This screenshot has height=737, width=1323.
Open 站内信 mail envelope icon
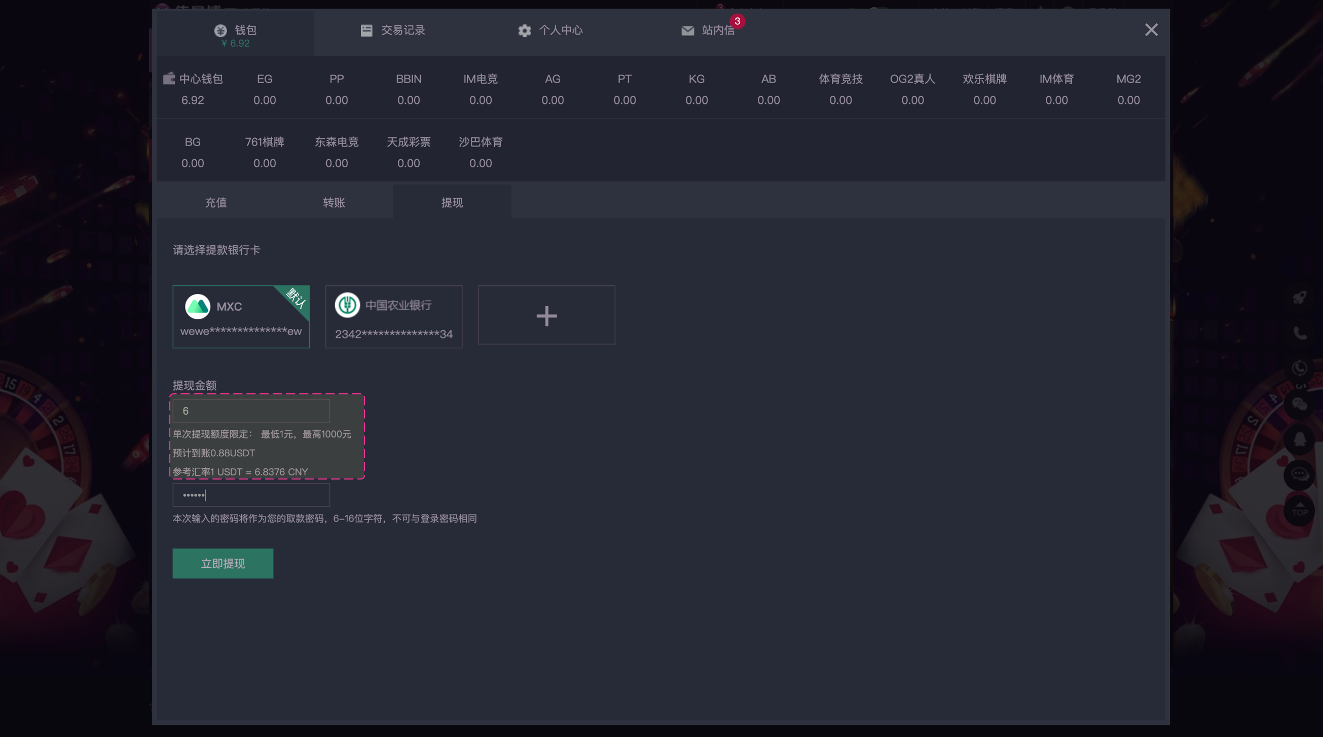687,31
